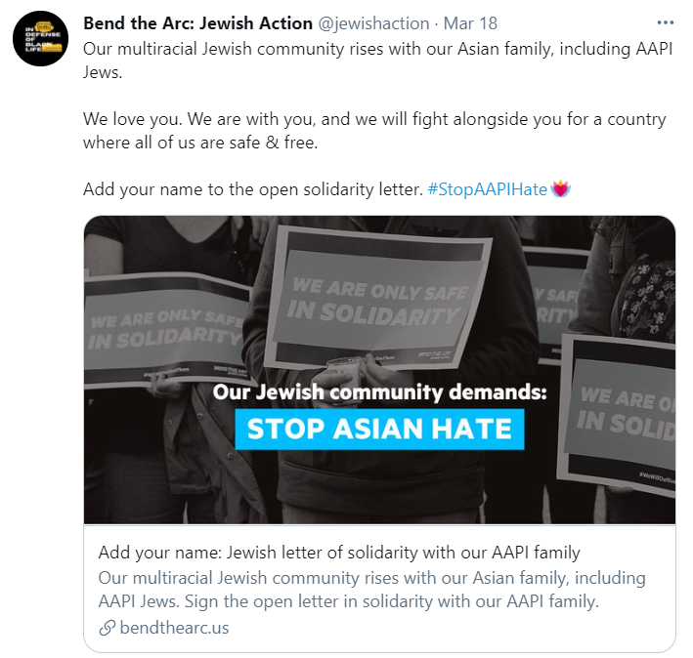
Task: Visit the bendthearc.us domain link
Action: point(174,628)
